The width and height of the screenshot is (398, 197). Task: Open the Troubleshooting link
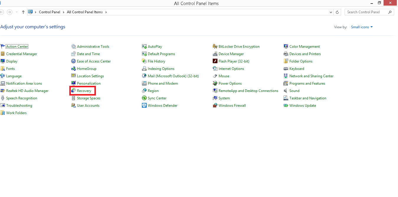[x=19, y=106]
